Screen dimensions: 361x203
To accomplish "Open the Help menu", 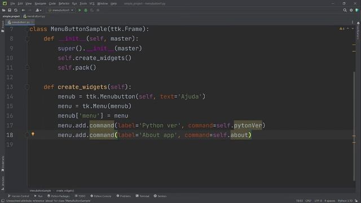I will coord(113,3).
